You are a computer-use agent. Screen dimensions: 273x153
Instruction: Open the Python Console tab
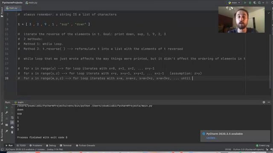85,145
